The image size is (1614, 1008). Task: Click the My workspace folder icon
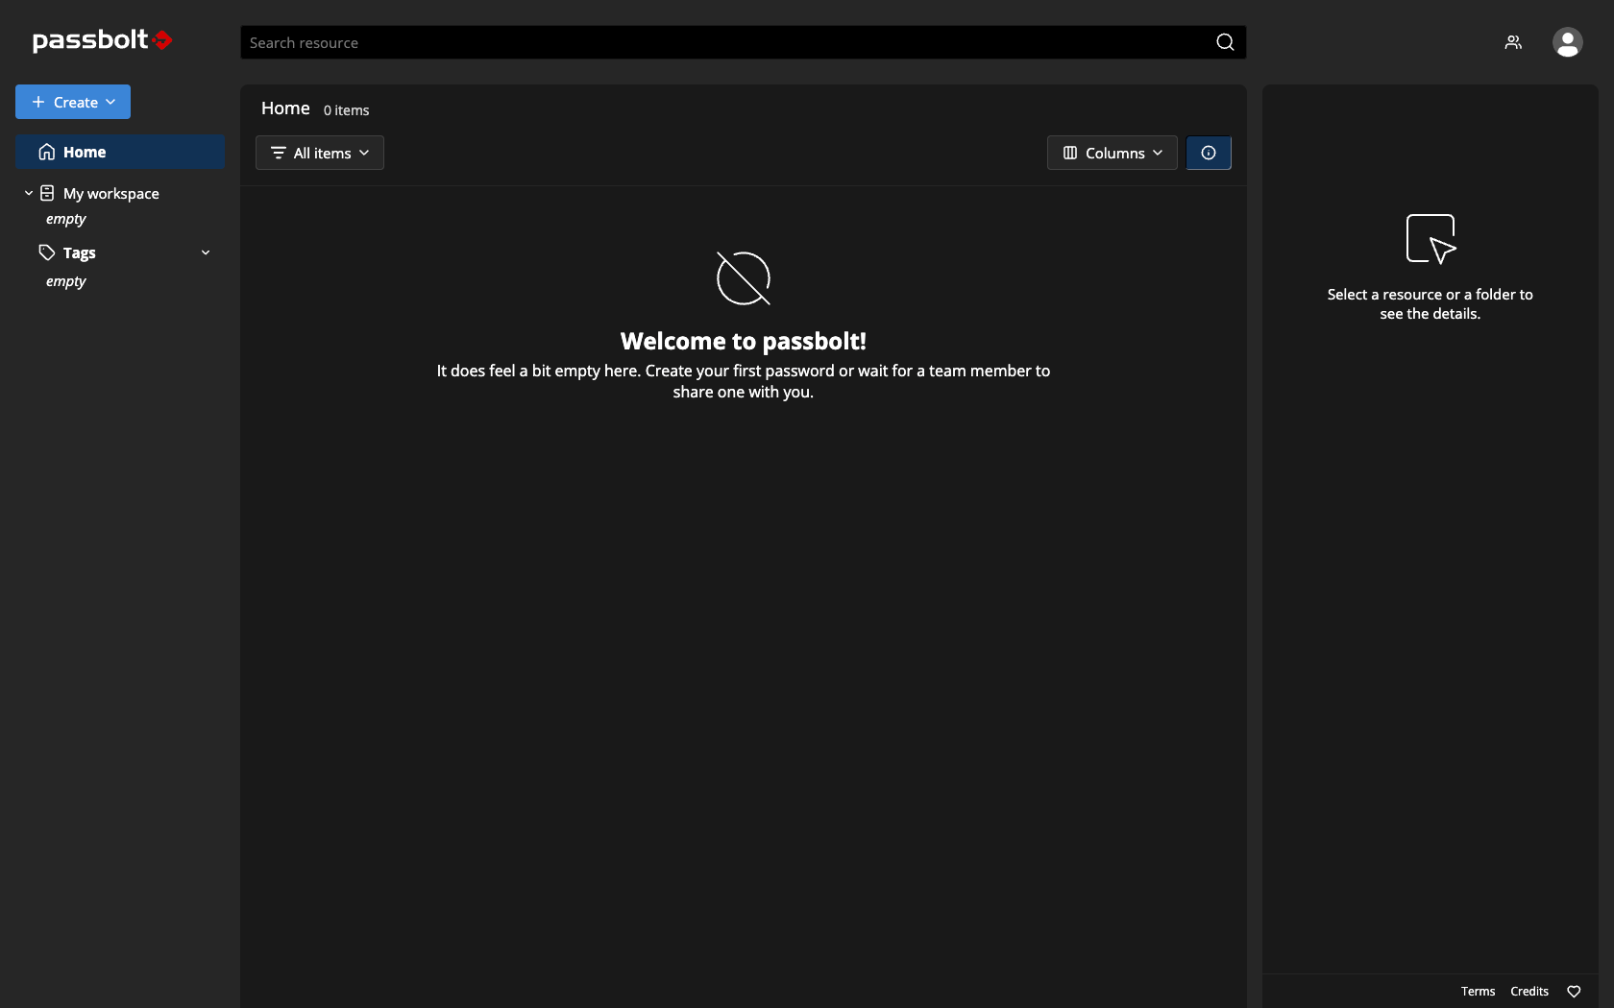click(47, 194)
